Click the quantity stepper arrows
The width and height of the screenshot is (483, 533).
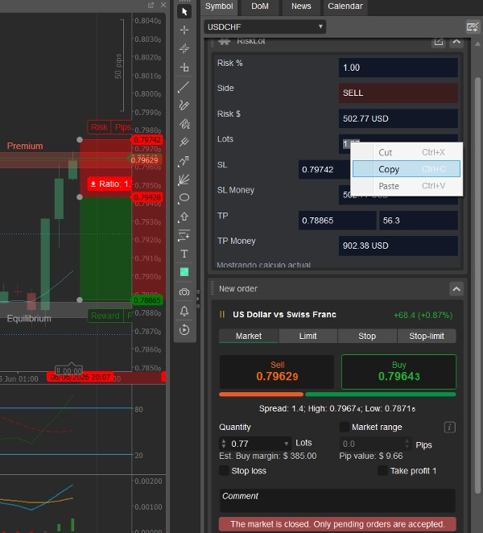click(x=224, y=444)
